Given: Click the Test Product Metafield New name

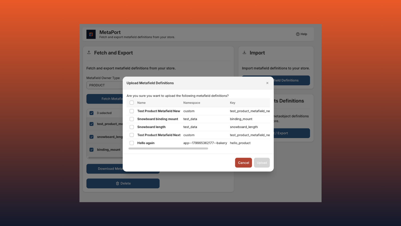Looking at the screenshot, I should click(x=159, y=111).
